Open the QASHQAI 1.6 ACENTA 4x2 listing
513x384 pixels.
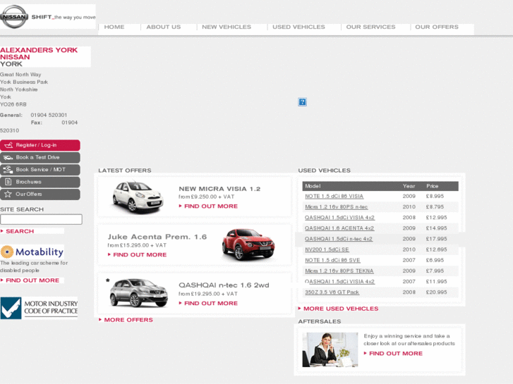point(339,228)
